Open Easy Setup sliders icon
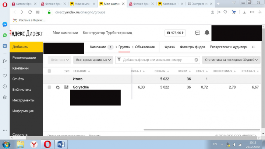 pyautogui.click(x=260, y=12)
